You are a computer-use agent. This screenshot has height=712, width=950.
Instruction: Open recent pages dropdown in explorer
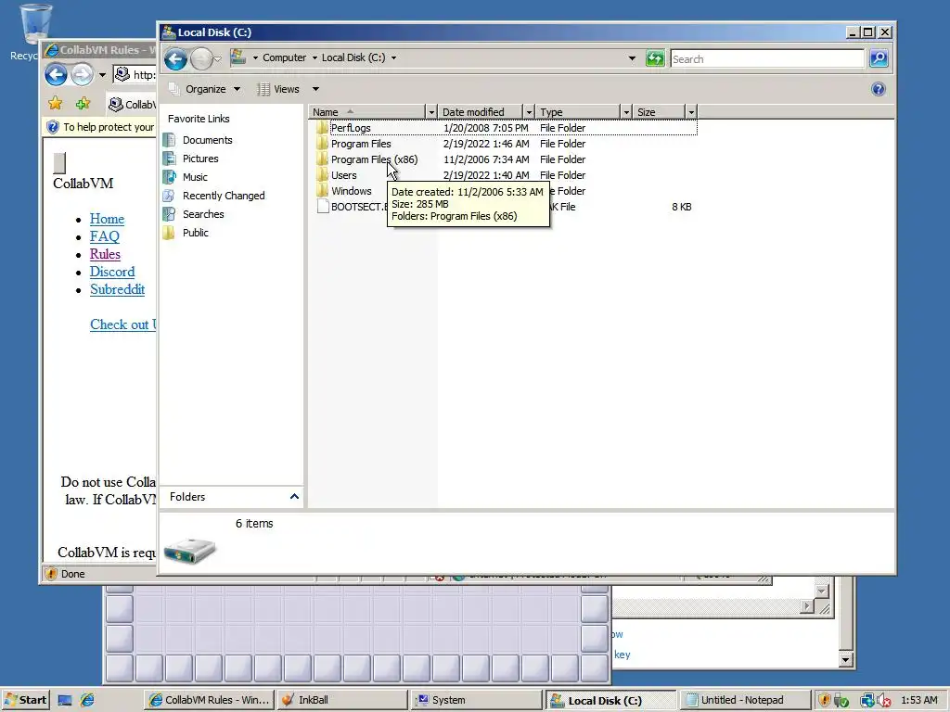[217, 58]
